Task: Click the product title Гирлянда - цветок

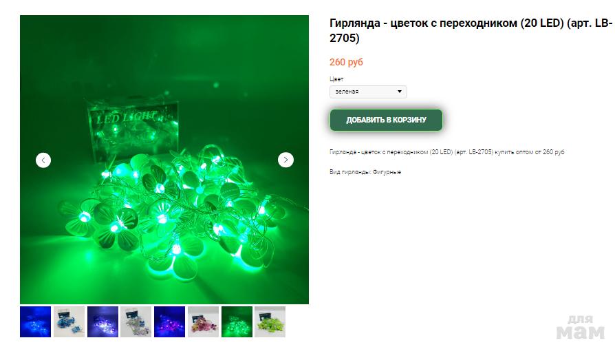Action: coord(471,30)
